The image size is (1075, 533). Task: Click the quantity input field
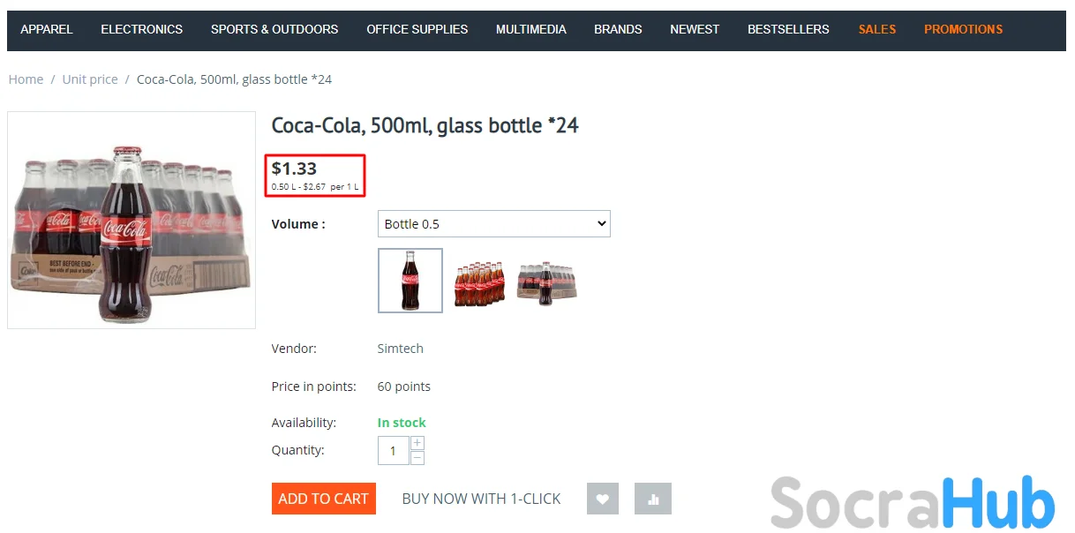pos(393,451)
